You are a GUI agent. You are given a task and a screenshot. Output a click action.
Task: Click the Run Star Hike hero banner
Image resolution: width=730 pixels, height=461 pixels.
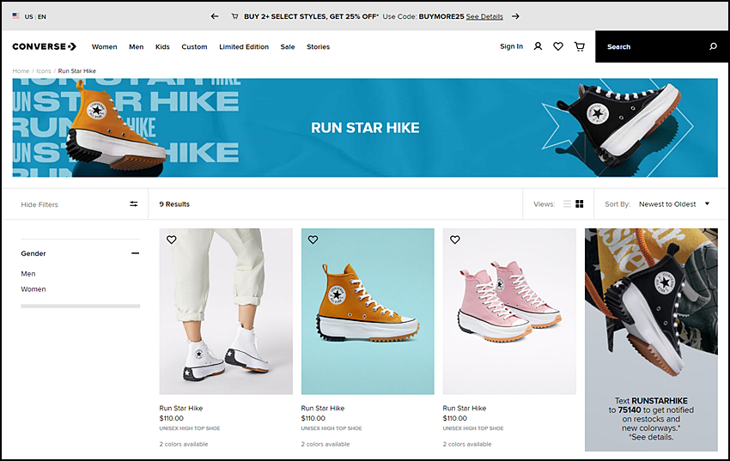click(365, 127)
